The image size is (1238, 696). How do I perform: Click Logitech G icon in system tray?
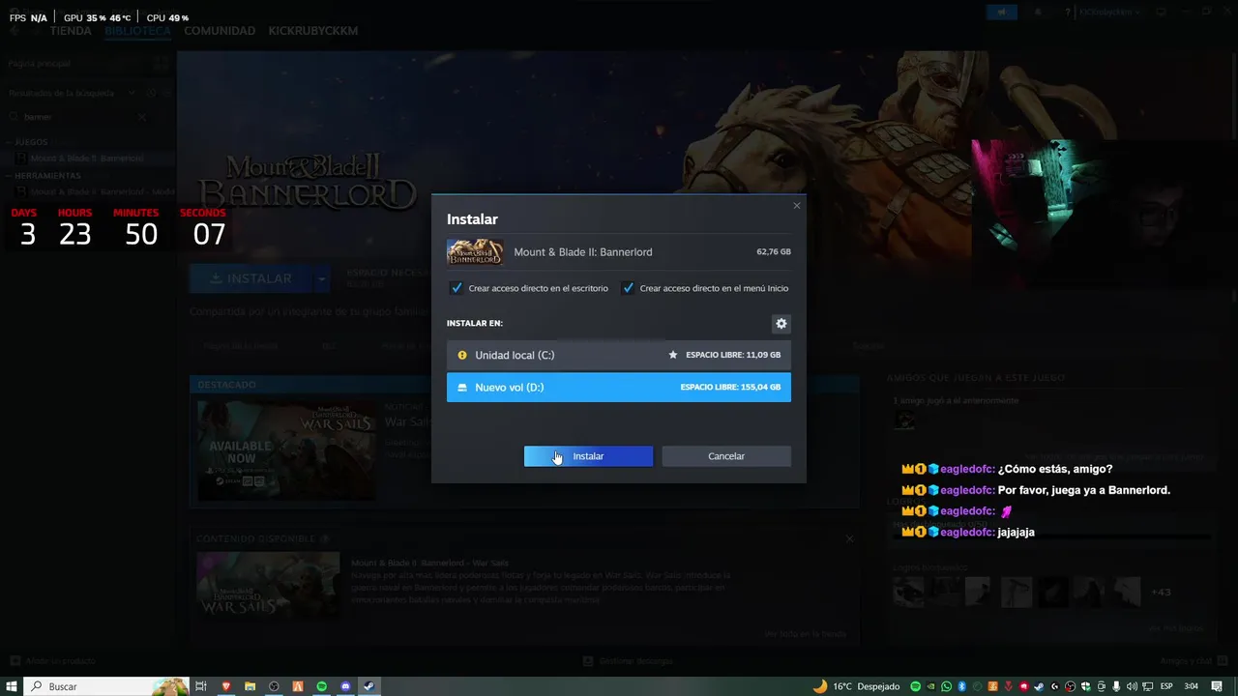(x=1055, y=686)
